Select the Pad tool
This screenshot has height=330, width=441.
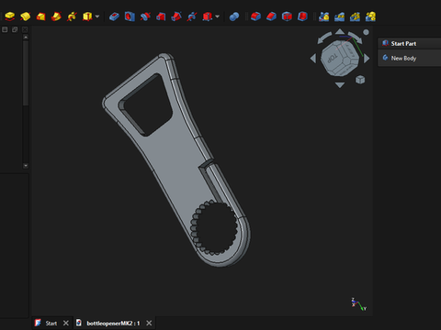(10, 16)
